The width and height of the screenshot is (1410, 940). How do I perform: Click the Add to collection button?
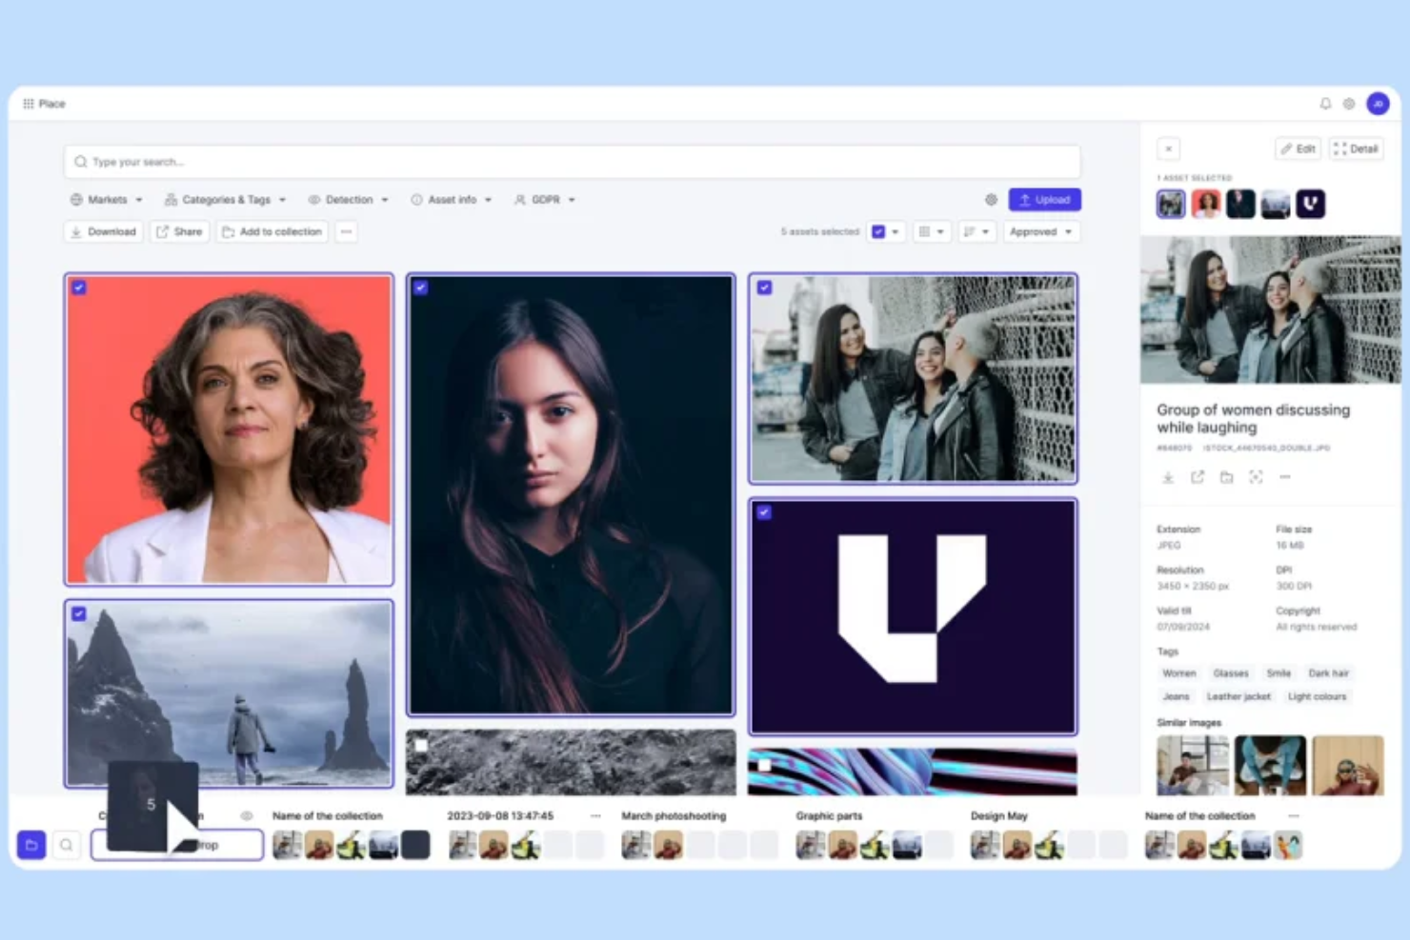click(272, 231)
